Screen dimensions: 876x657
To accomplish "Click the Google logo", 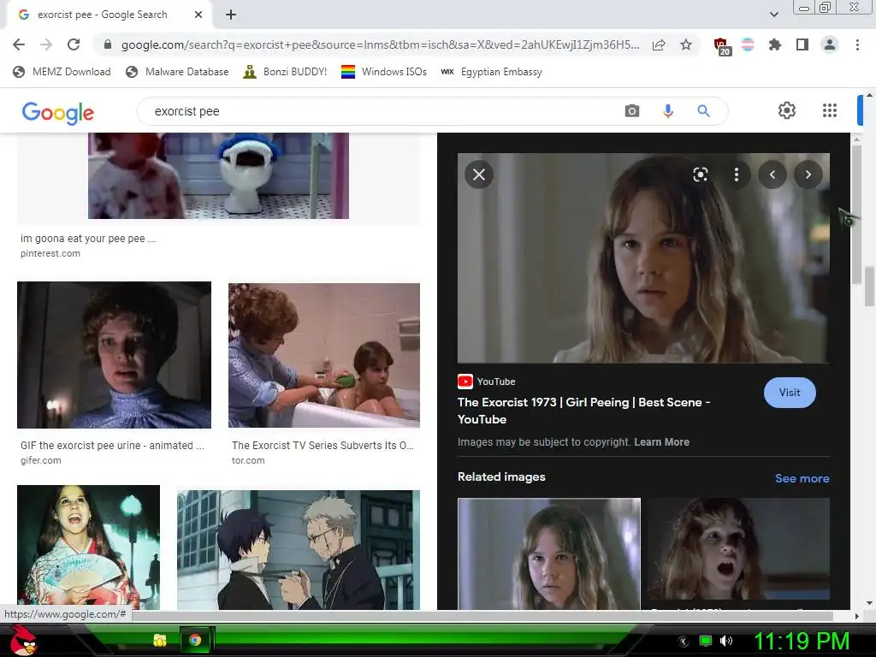I will (x=57, y=112).
